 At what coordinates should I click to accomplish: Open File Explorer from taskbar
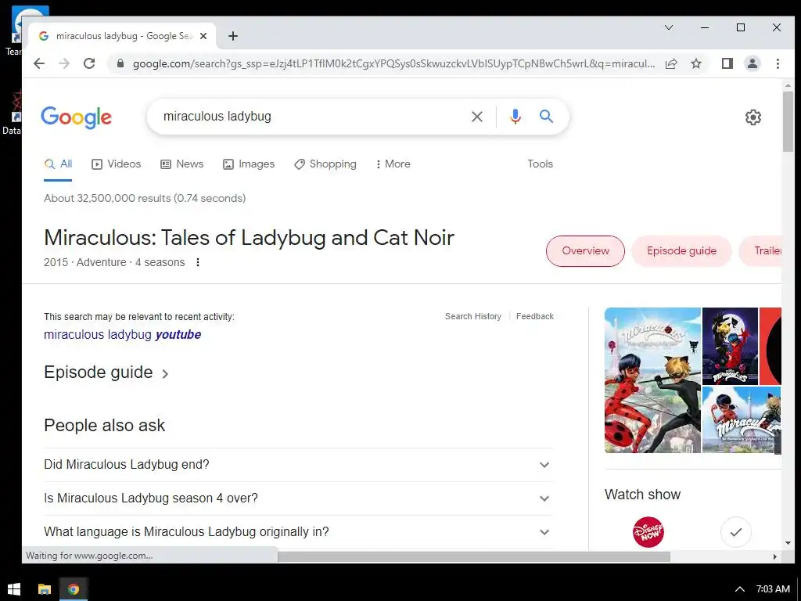pos(45,589)
